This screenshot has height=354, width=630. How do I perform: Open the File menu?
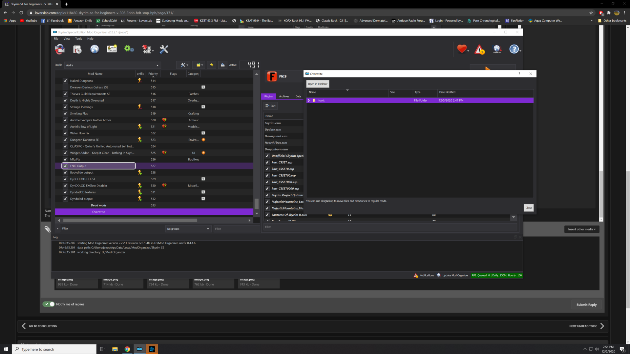56,39
